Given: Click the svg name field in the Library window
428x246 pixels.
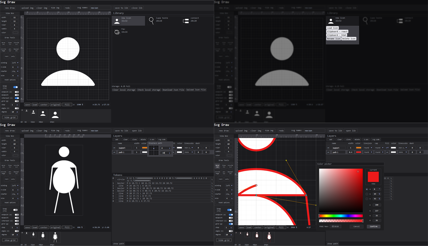Looking at the screenshot, I should click(100, 8).
